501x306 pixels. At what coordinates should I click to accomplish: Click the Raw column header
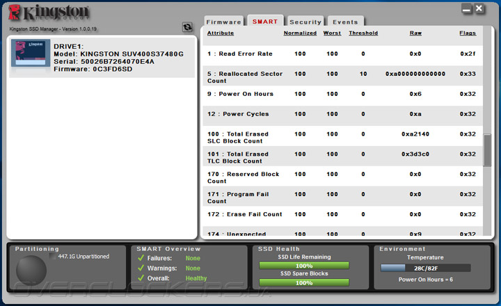(415, 33)
